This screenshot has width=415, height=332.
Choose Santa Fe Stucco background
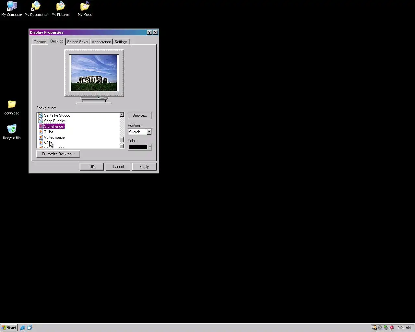(x=57, y=115)
